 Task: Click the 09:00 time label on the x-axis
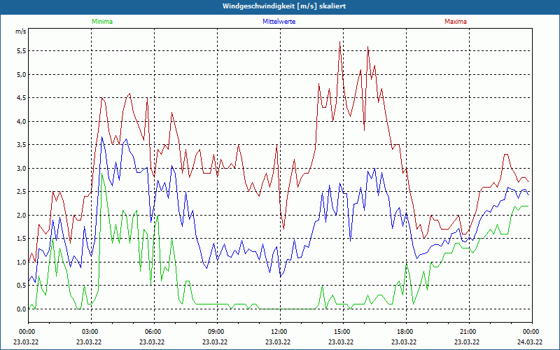point(217,332)
